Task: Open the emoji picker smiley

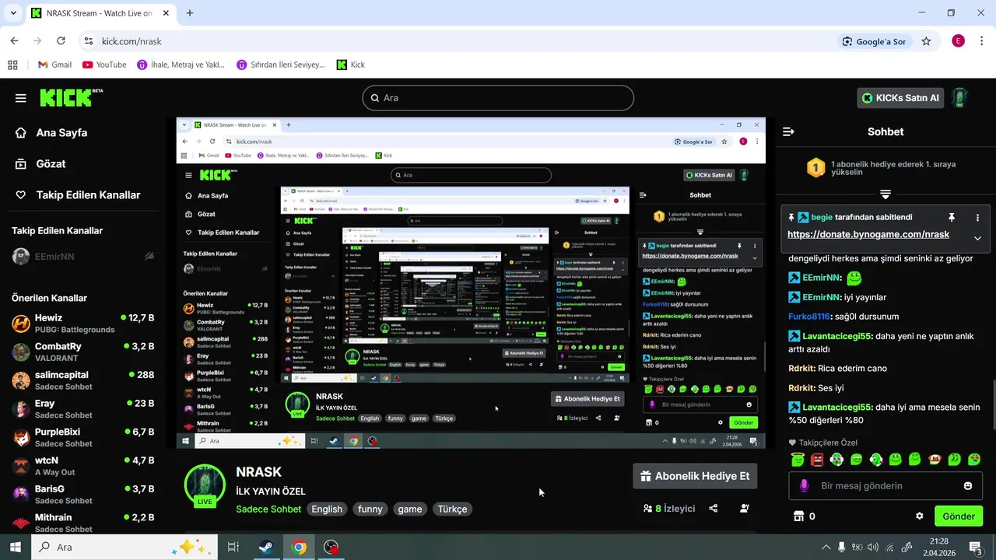Action: (968, 486)
